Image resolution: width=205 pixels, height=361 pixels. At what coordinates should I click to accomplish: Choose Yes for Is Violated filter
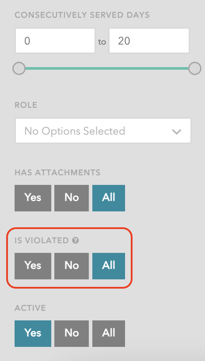click(33, 266)
